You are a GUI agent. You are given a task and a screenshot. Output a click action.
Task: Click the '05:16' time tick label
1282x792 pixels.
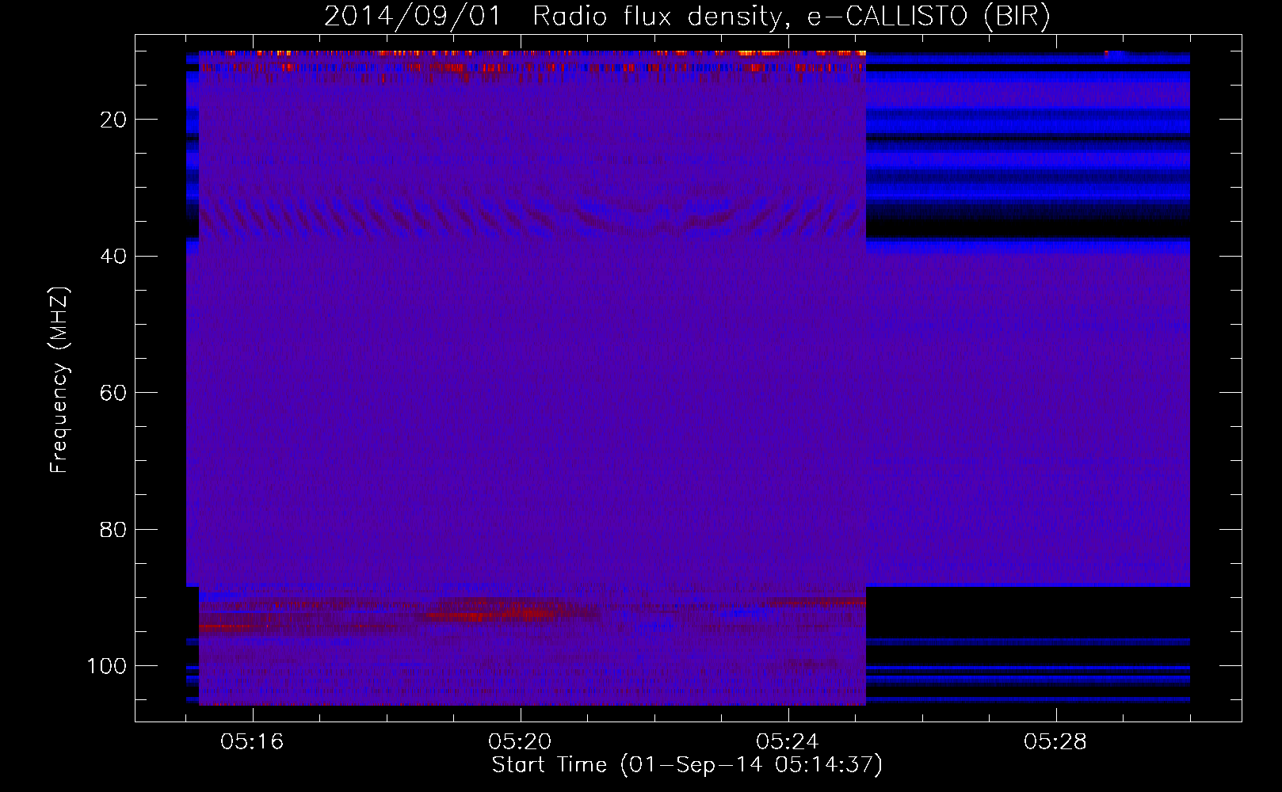coord(252,741)
